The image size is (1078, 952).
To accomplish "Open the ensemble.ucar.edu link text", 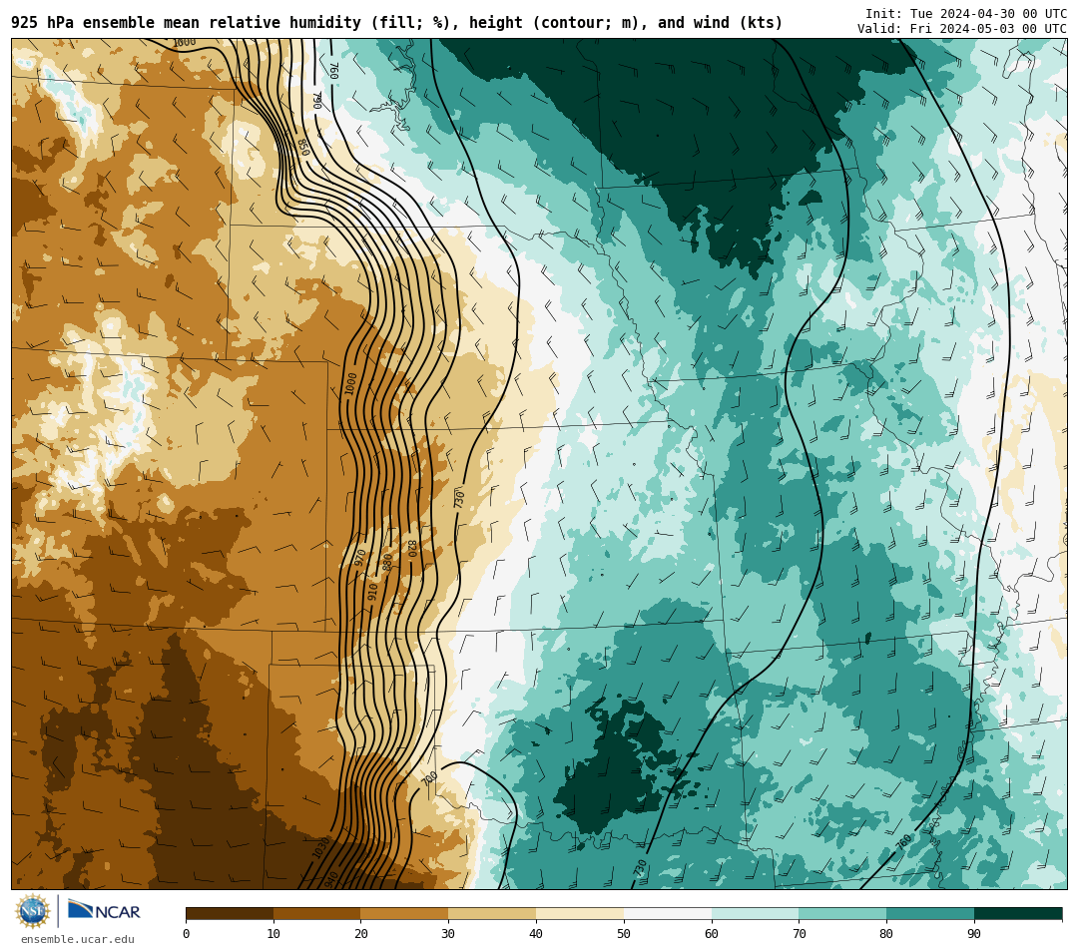I will (x=78, y=939).
